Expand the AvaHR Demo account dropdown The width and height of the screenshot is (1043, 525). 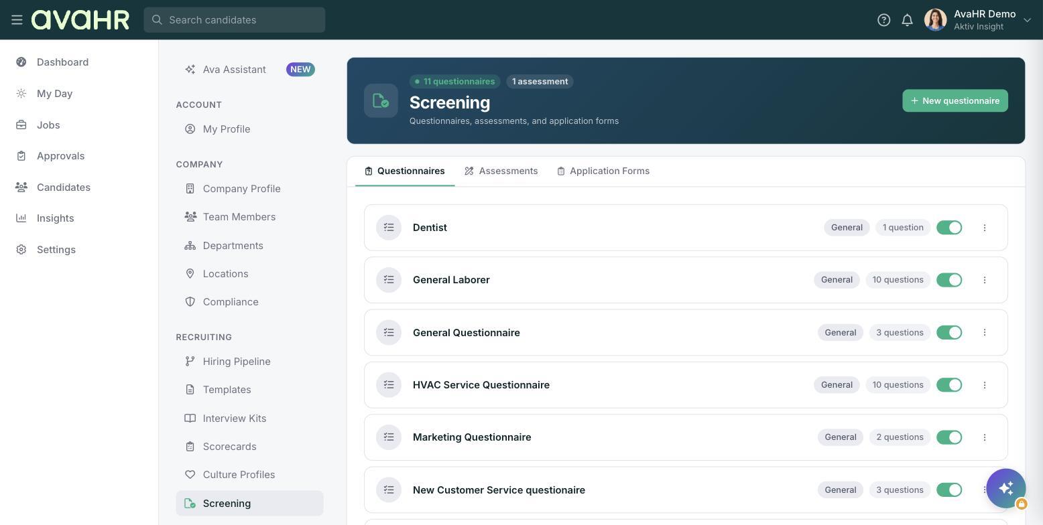click(x=1026, y=20)
